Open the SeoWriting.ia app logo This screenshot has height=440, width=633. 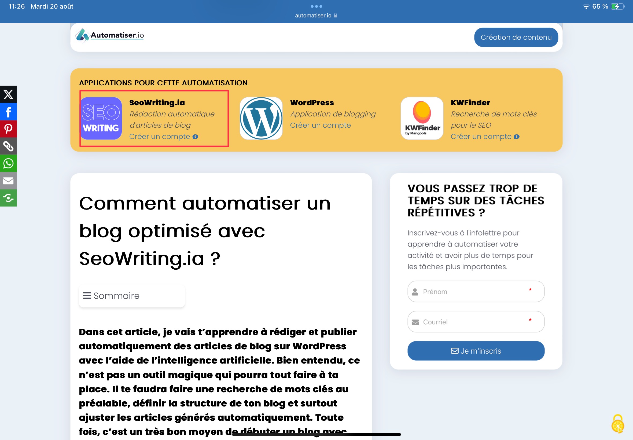[101, 118]
